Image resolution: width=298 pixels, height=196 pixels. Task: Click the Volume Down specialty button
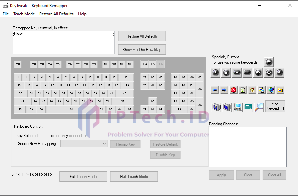click(269, 73)
